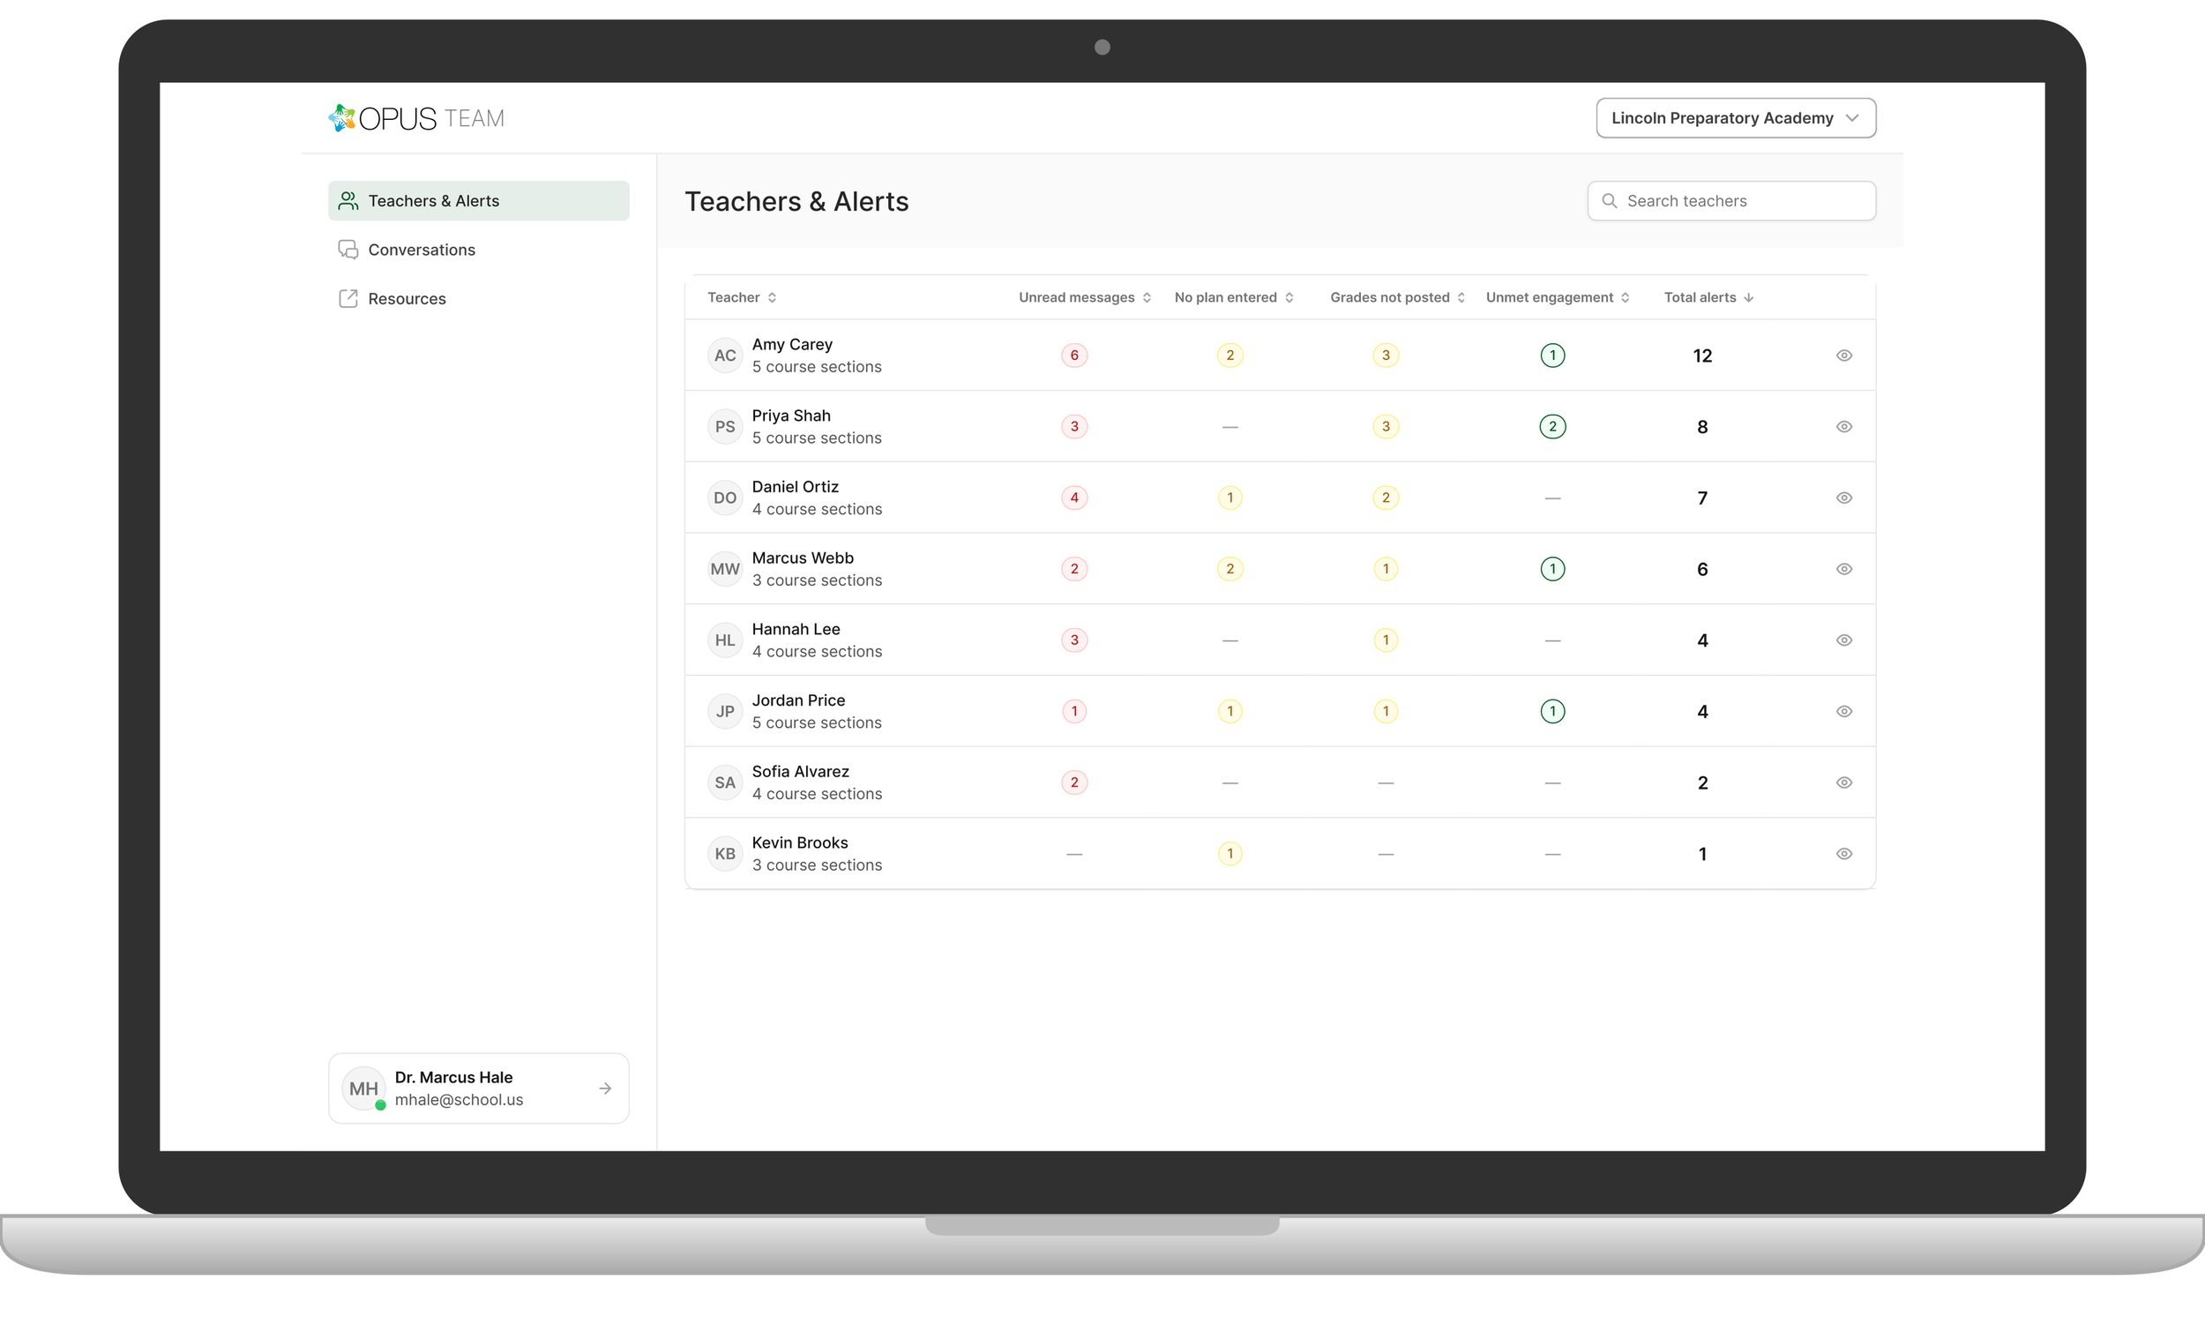Click Daniel Ortiz's DO avatar
2205x1332 pixels.
pyautogui.click(x=725, y=498)
